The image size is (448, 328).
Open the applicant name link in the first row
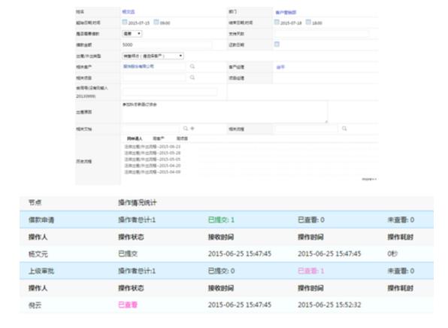coord(129,12)
